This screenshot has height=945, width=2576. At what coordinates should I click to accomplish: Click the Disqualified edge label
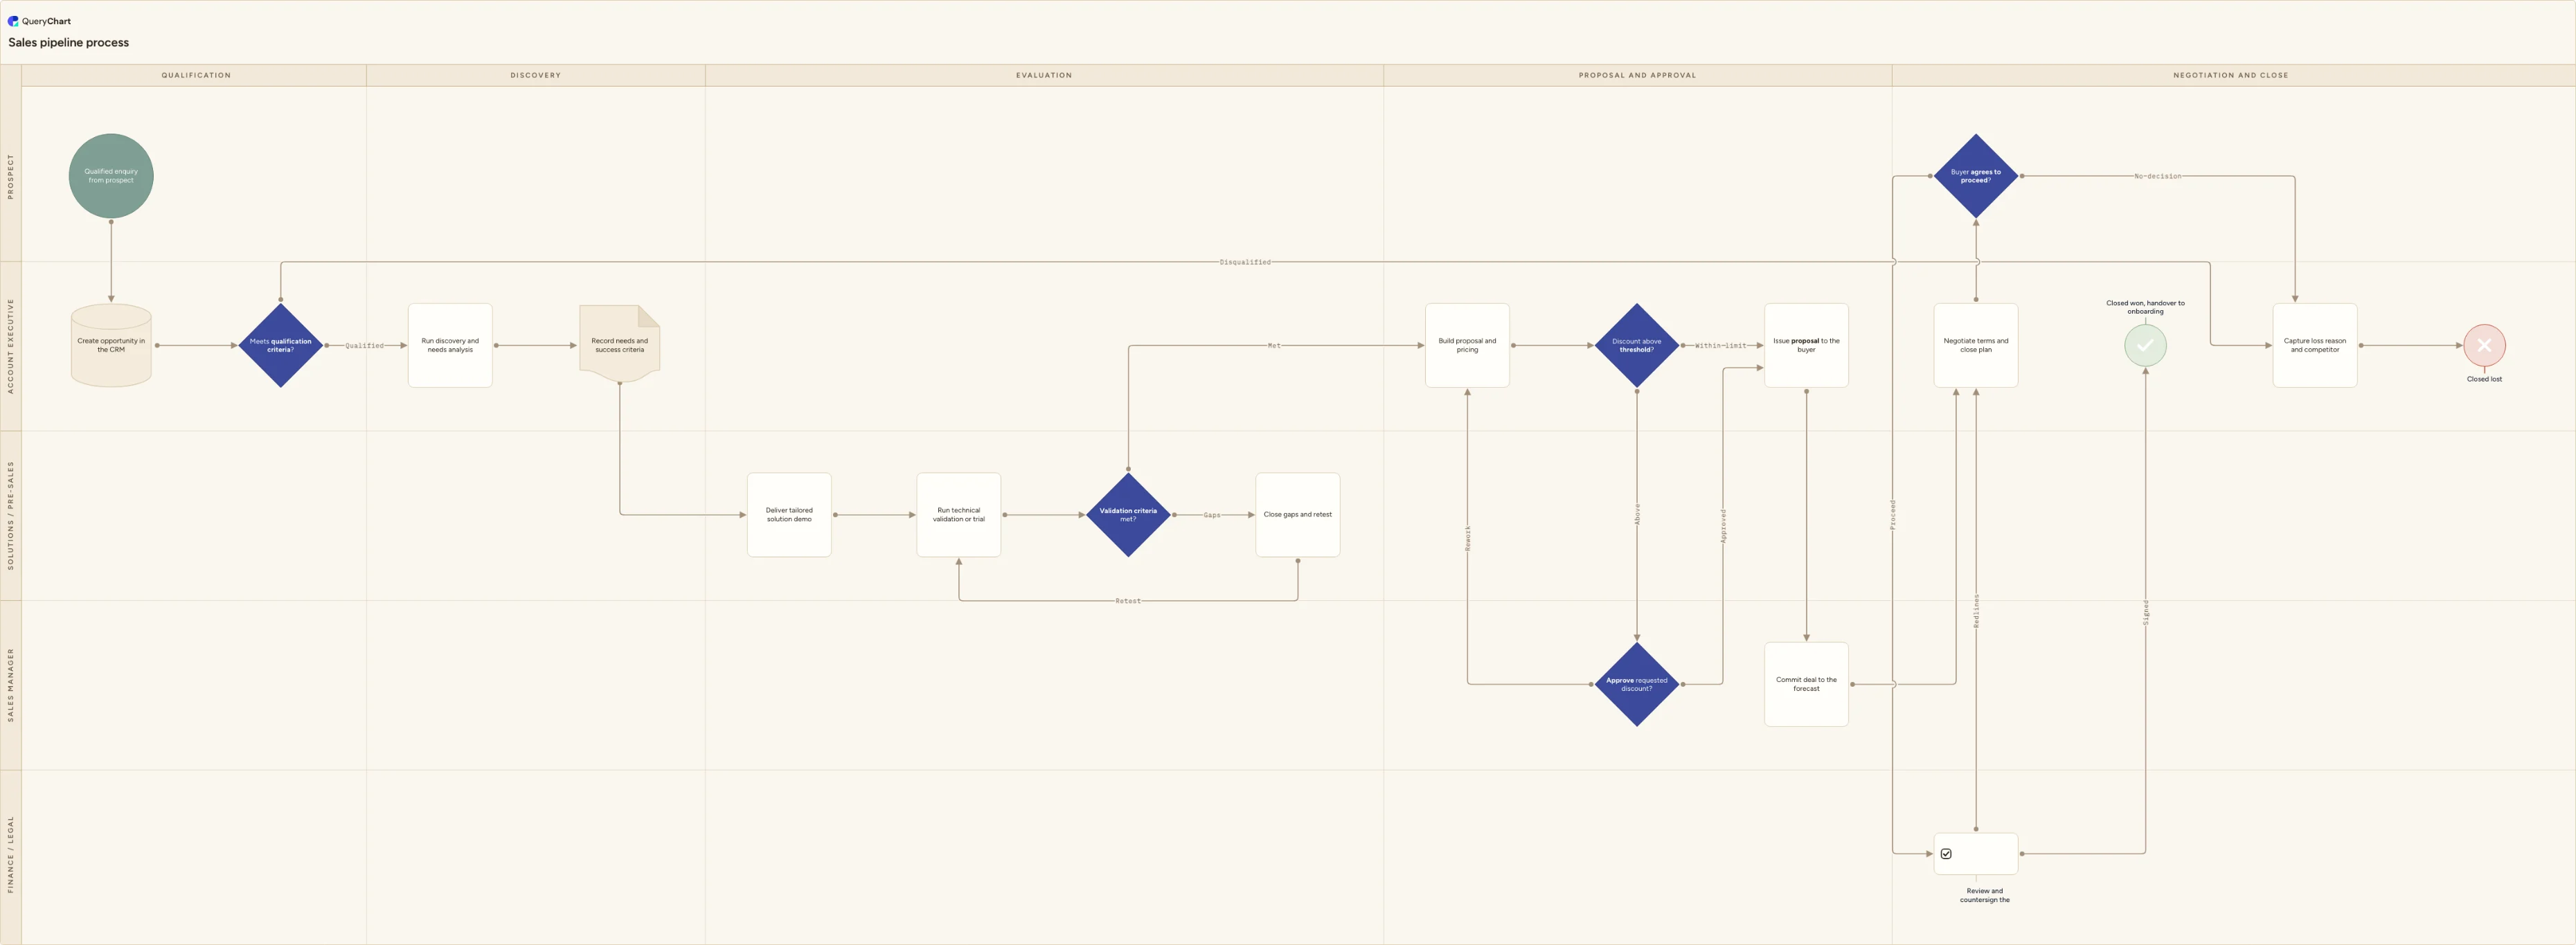[1245, 262]
